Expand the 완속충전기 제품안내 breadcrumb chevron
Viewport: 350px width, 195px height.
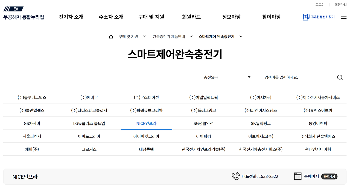click(191, 36)
